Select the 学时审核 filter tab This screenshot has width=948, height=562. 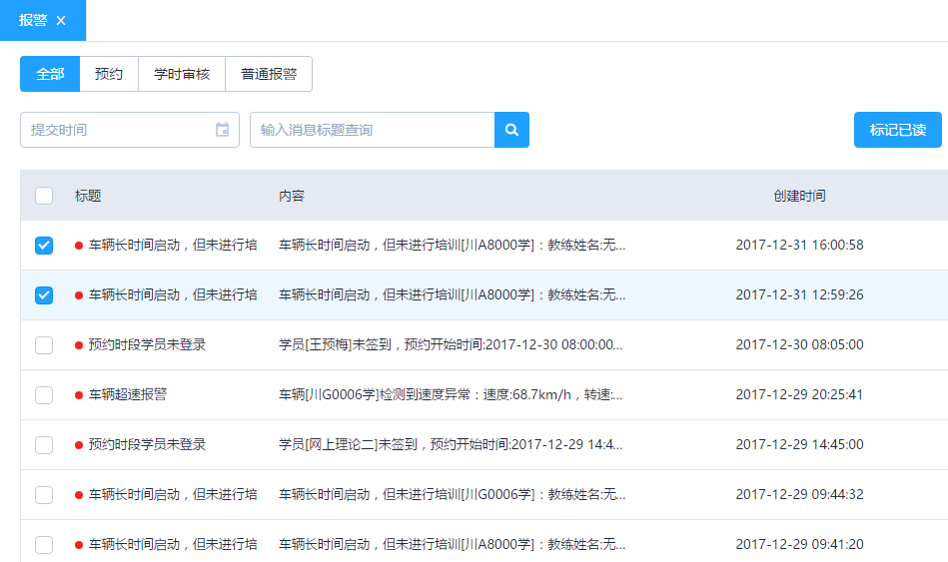[x=182, y=74]
